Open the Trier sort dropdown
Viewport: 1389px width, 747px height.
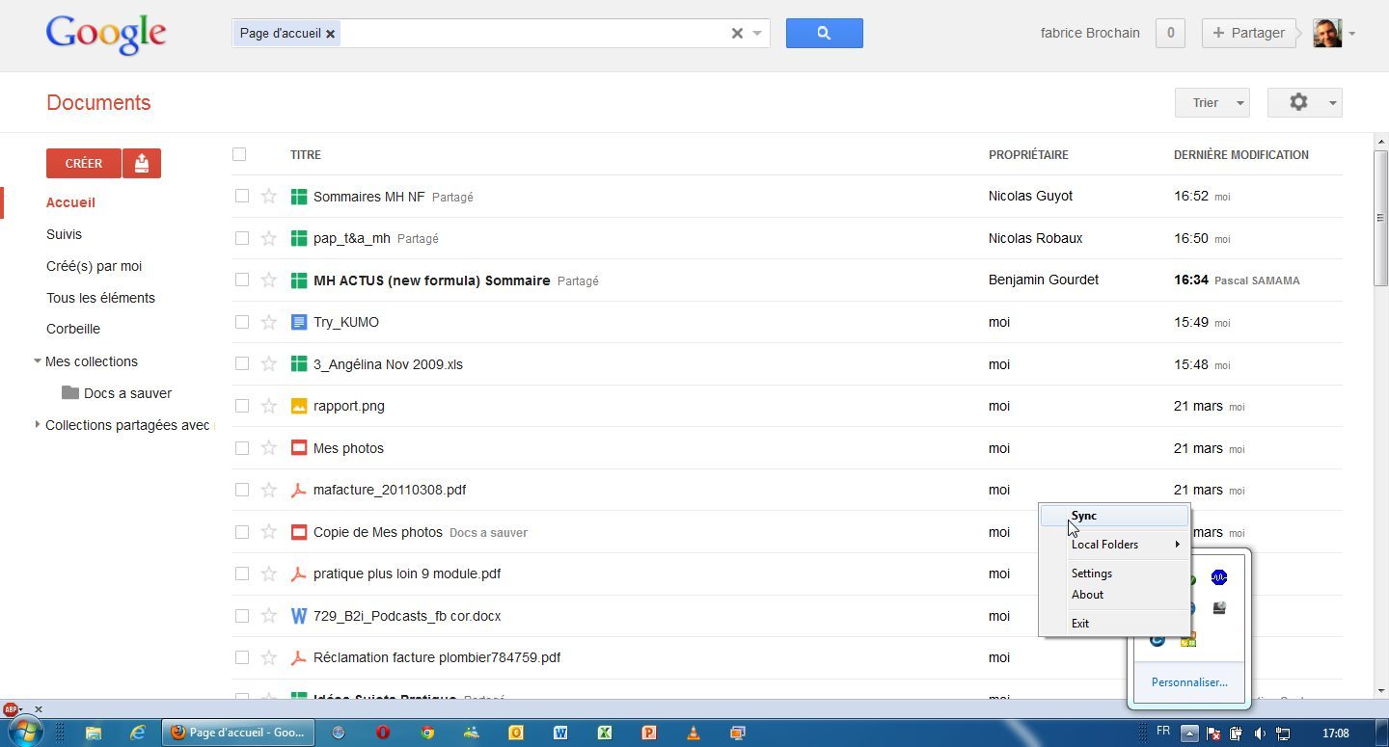click(x=1212, y=102)
